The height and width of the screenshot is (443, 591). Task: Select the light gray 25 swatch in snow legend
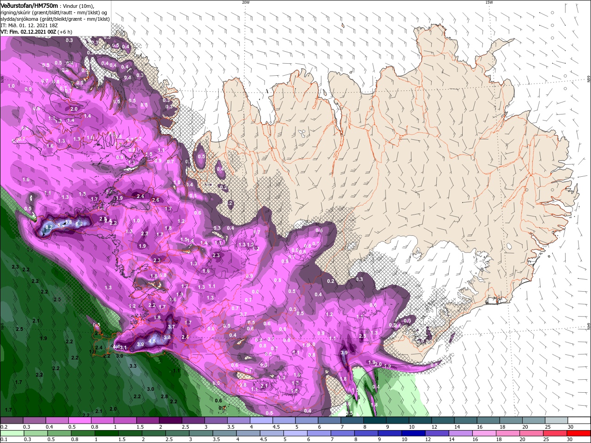pos(556,420)
